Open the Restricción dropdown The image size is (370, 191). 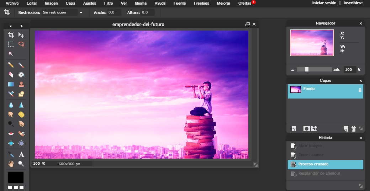coord(62,12)
